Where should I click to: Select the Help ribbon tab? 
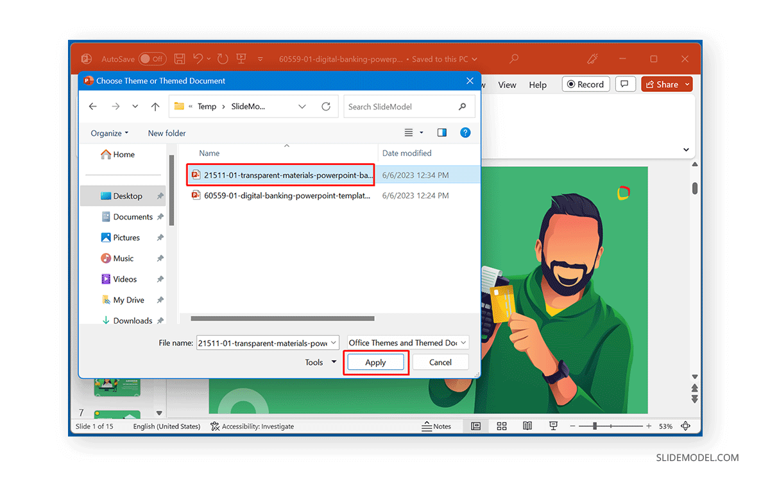pos(538,84)
